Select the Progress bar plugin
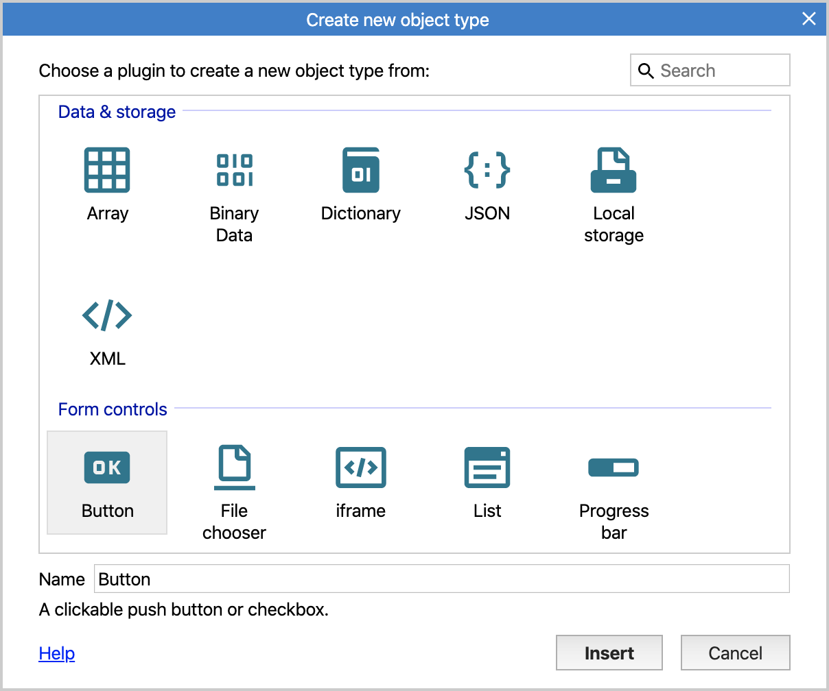This screenshot has width=829, height=691. pyautogui.click(x=614, y=468)
